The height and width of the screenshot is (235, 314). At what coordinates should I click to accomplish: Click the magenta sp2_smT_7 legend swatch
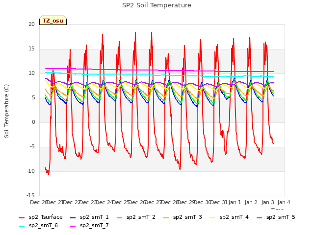point(73,226)
